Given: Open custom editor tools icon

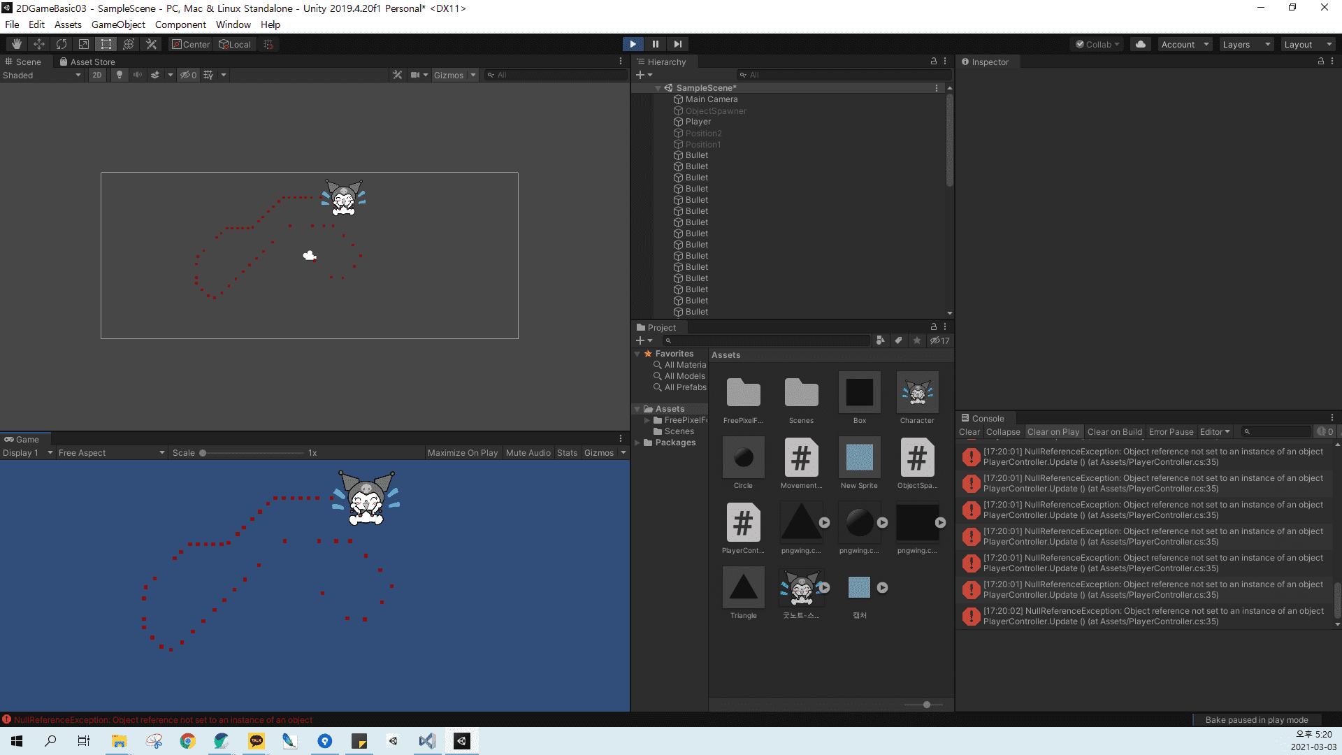Looking at the screenshot, I should [x=151, y=44].
